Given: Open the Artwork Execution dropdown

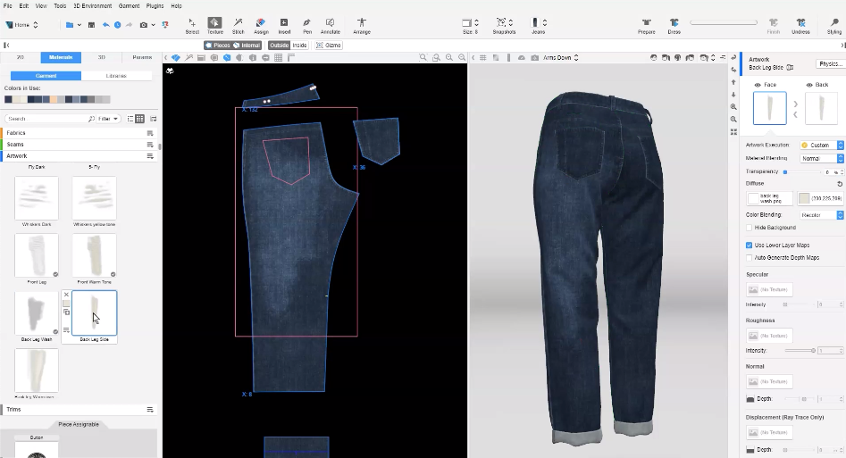Looking at the screenshot, I should (821, 145).
